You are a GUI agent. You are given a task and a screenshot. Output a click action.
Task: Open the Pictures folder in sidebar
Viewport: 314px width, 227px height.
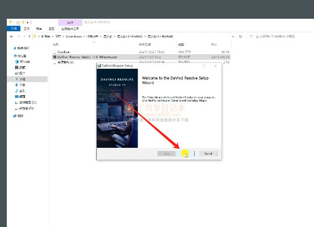[22, 73]
